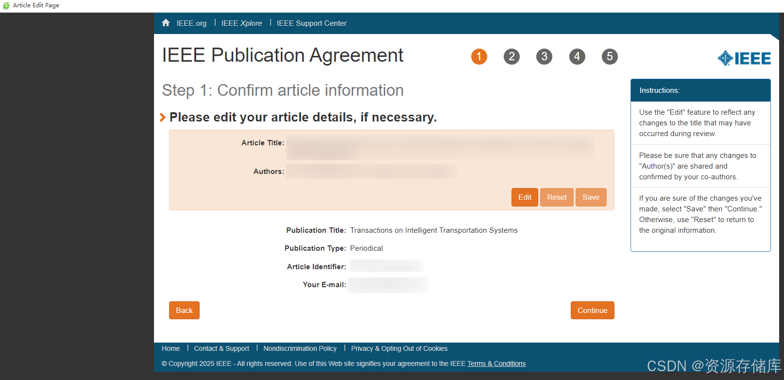This screenshot has height=380, width=784.
Task: Click the 'Publication Title:' label
Action: pyautogui.click(x=316, y=230)
